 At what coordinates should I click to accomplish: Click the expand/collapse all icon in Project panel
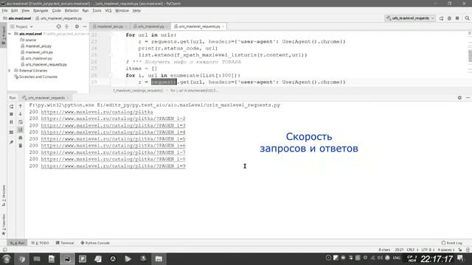pos(67,26)
